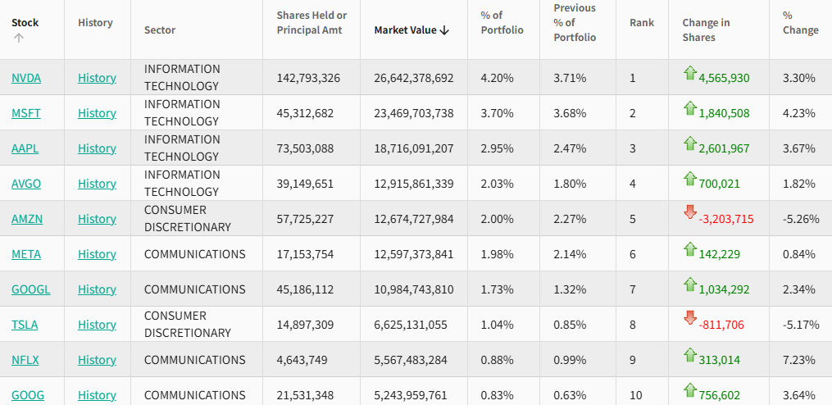832x405 pixels.
Task: Open the NVDA stock ticker link
Action: pos(26,78)
